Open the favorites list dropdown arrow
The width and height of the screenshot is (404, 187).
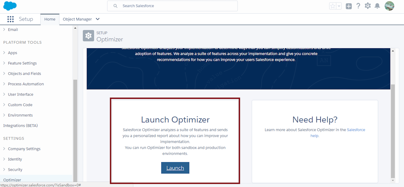pos(339,6)
